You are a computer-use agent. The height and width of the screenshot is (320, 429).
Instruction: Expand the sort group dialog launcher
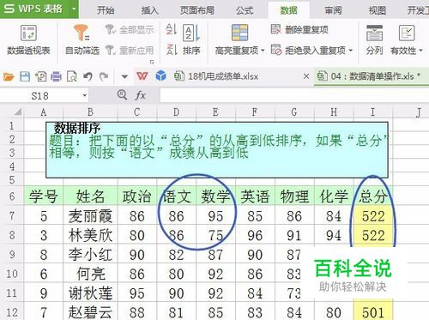tap(152, 62)
